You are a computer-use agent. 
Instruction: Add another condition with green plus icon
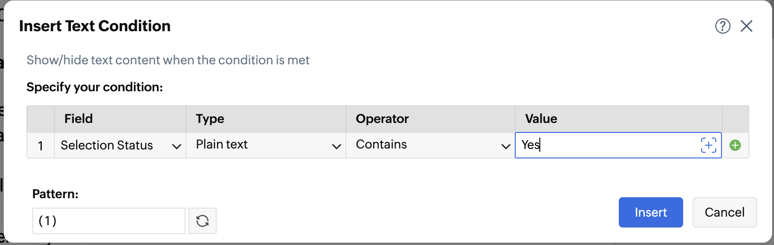[735, 145]
